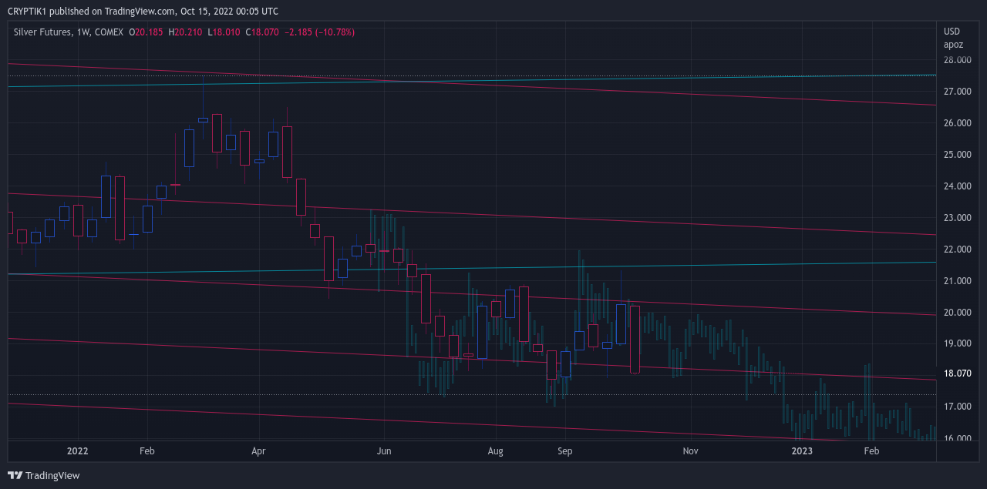Viewport: 987px width, 489px height.
Task: Click the 25.000 price axis label
Action: tap(957, 155)
